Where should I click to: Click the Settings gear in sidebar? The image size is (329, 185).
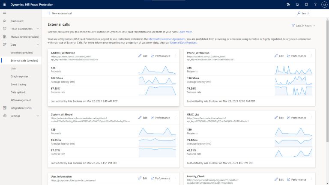[5, 116]
